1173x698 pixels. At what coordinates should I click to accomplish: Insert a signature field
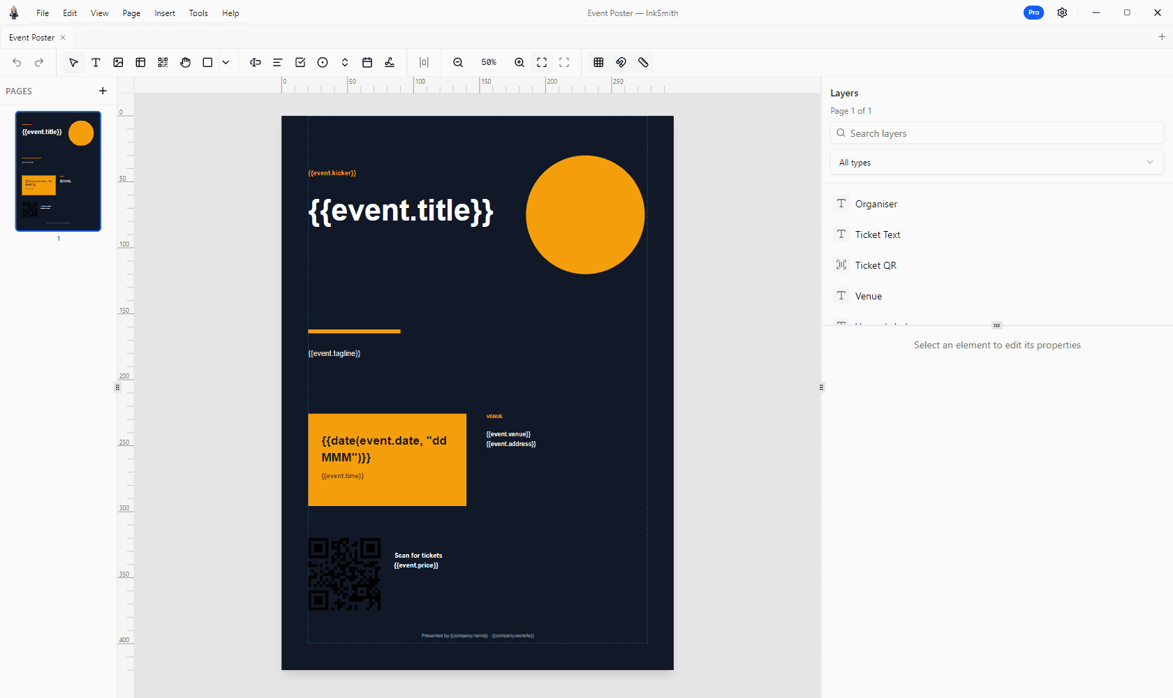pyautogui.click(x=390, y=62)
